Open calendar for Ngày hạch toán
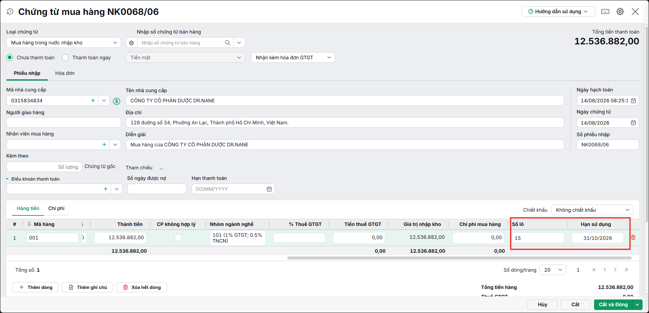Viewport: 649px width, 313px height. [633, 101]
